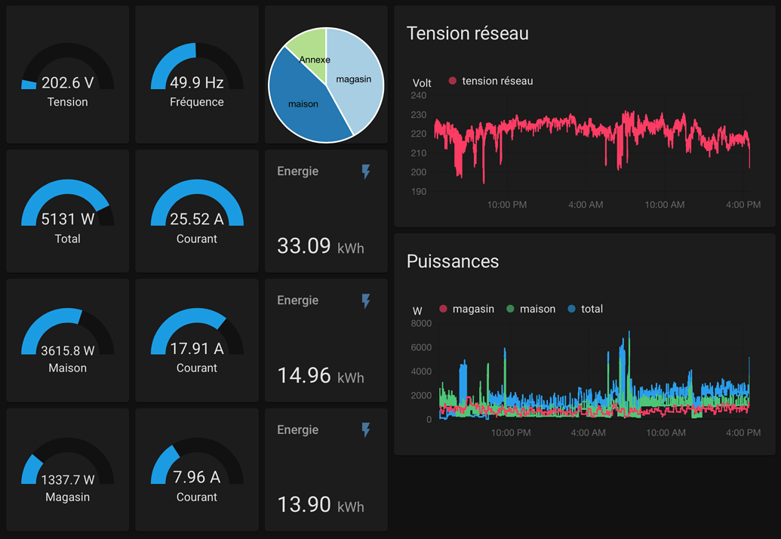
Task: Click the lightning icon on the 33.09 kWh Energie panel
Action: pyautogui.click(x=366, y=171)
